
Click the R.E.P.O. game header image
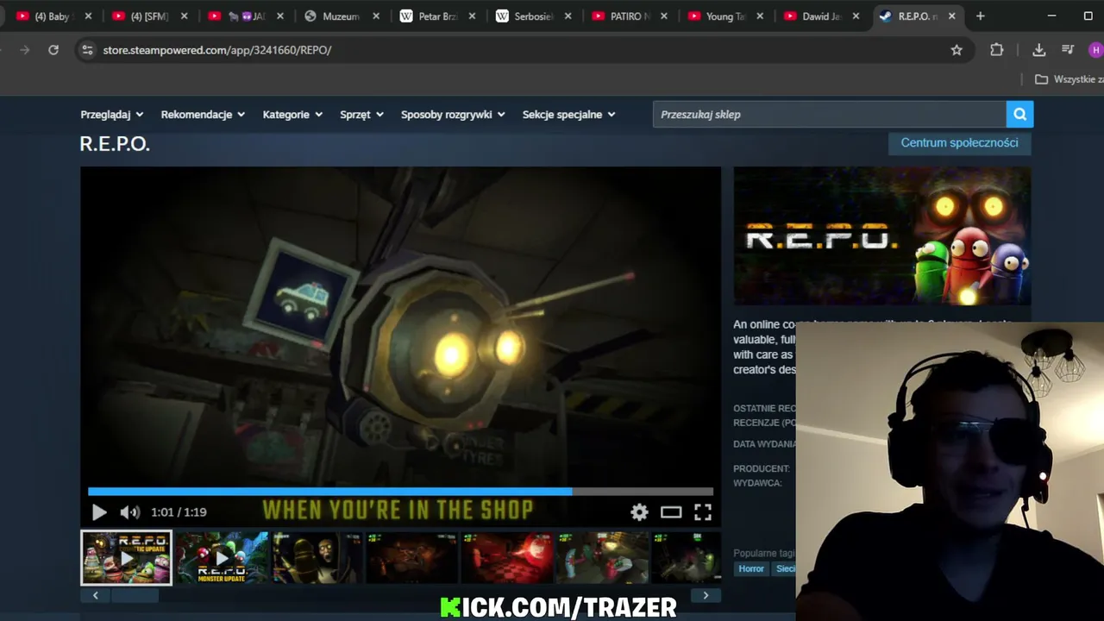pos(882,235)
